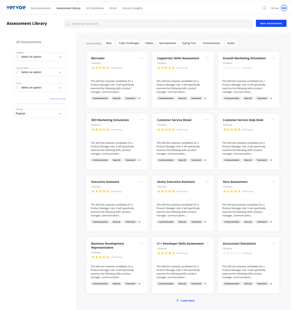Image resolution: width=293 pixels, height=310 pixels.
Task: Open the notifications bell icon
Action: point(265,8)
